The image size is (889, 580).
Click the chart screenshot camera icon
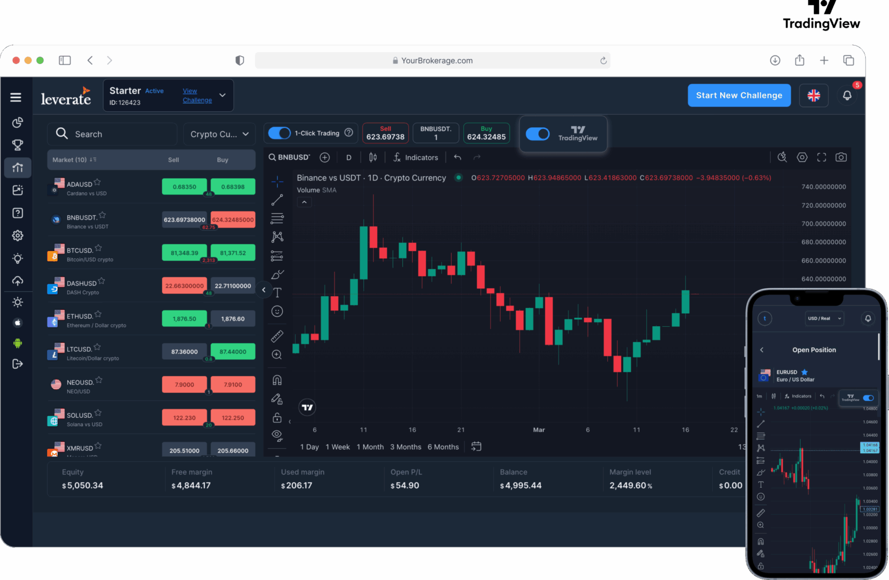(x=841, y=157)
